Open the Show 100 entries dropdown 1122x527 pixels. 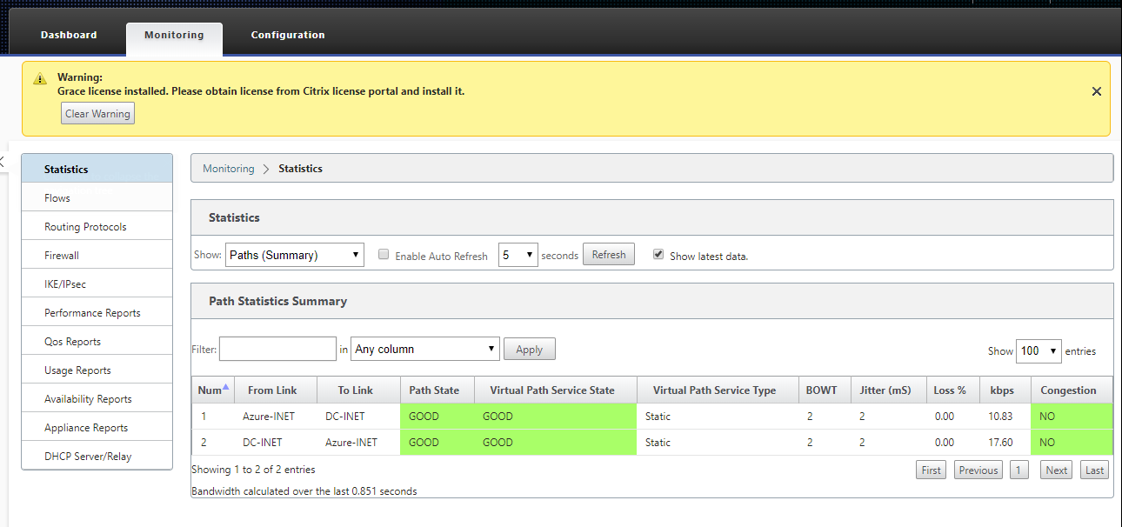coord(1039,350)
